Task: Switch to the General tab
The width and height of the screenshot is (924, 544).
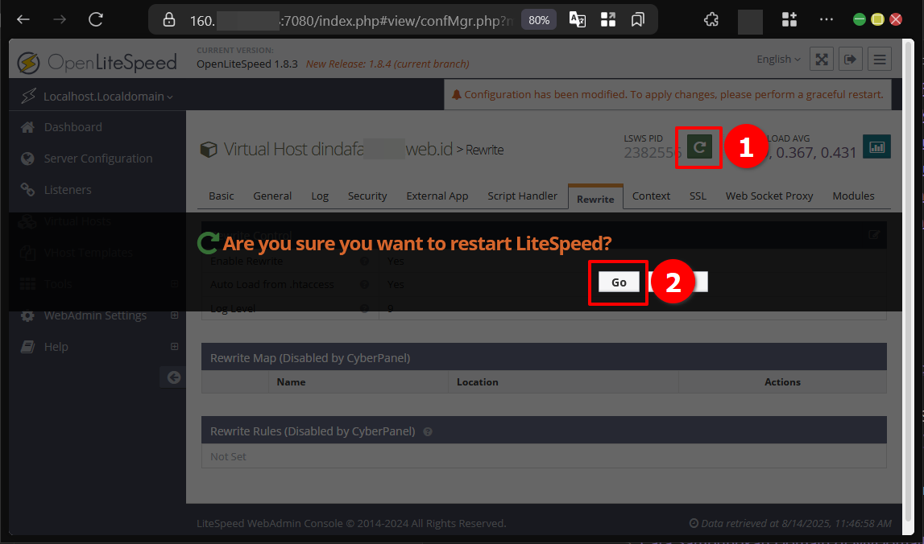Action: [x=272, y=196]
